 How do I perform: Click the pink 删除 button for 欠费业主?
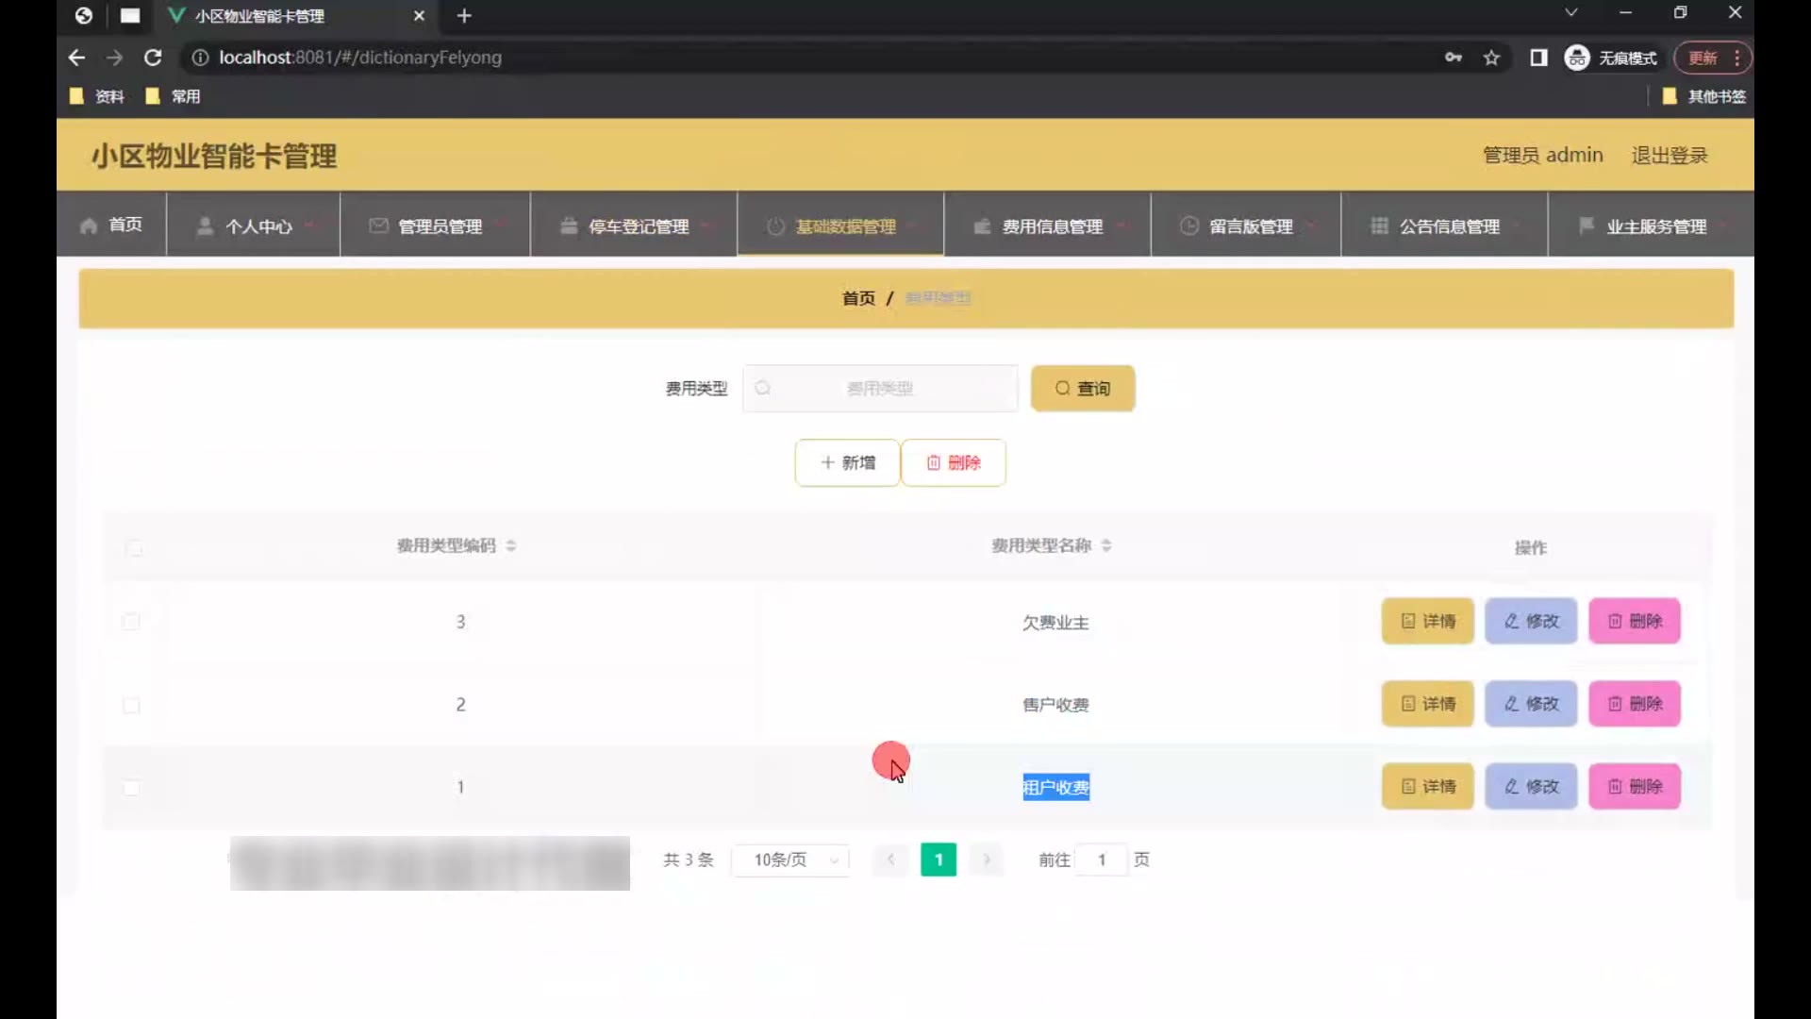click(x=1634, y=621)
